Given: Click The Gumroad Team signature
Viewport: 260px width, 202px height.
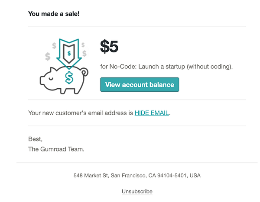Looking at the screenshot, I should [x=56, y=149].
